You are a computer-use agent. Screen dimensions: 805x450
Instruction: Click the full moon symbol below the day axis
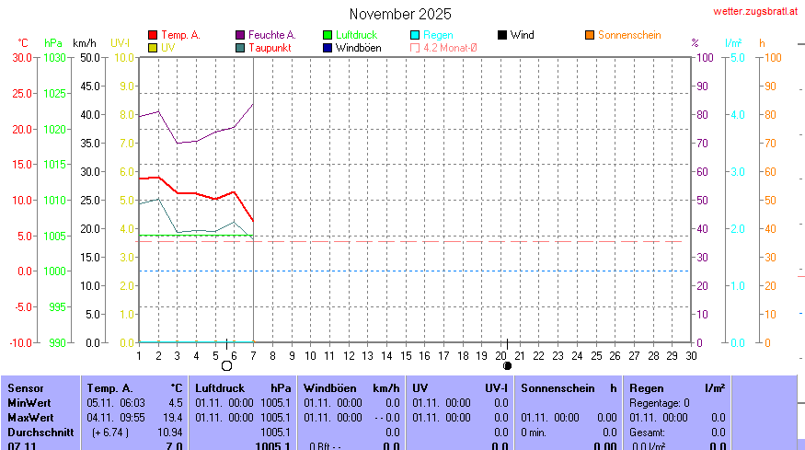(x=227, y=366)
